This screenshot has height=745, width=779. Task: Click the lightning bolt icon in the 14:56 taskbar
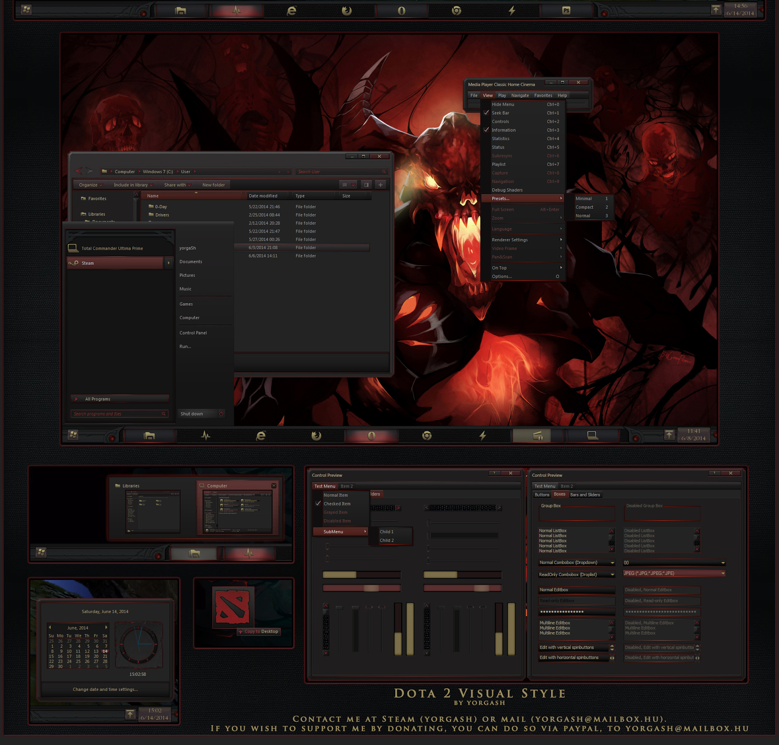(x=512, y=11)
